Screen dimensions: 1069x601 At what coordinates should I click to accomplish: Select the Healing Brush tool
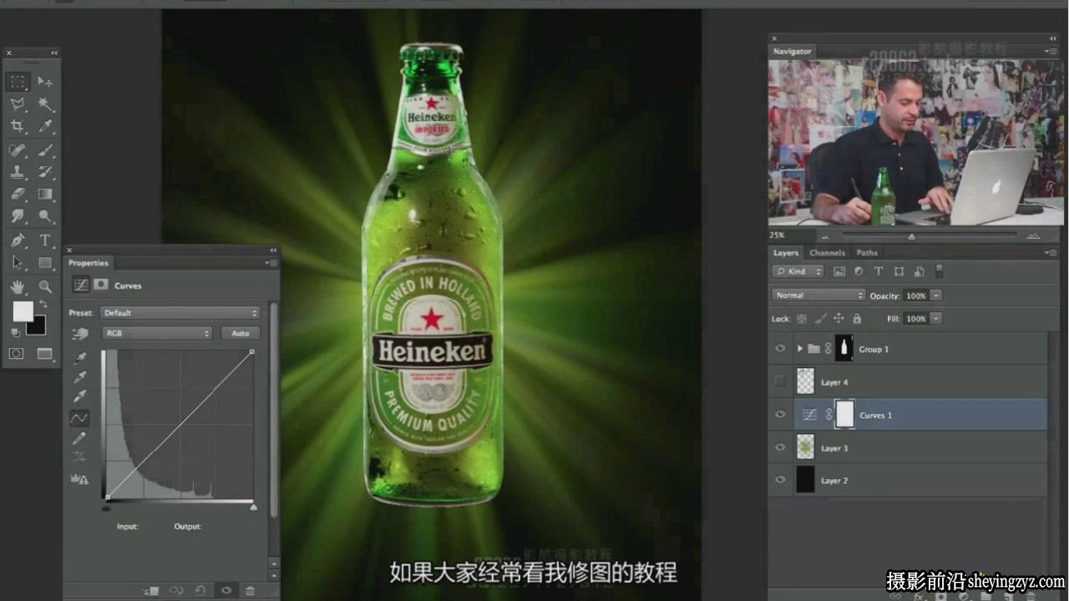pos(18,149)
